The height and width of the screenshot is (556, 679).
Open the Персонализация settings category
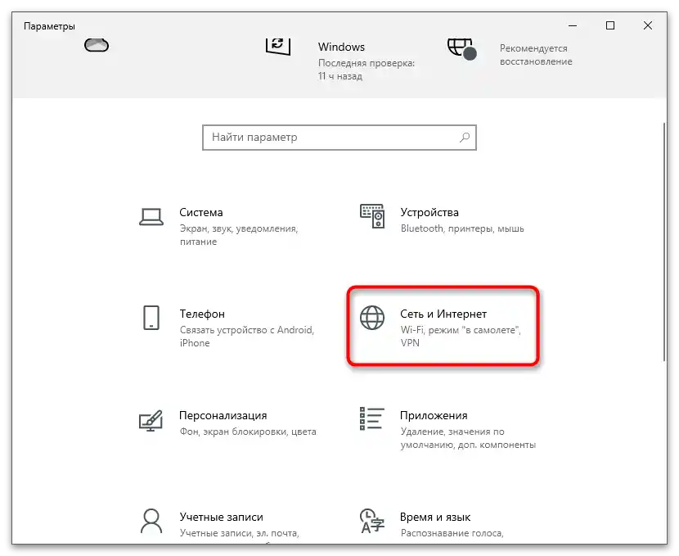click(x=227, y=423)
